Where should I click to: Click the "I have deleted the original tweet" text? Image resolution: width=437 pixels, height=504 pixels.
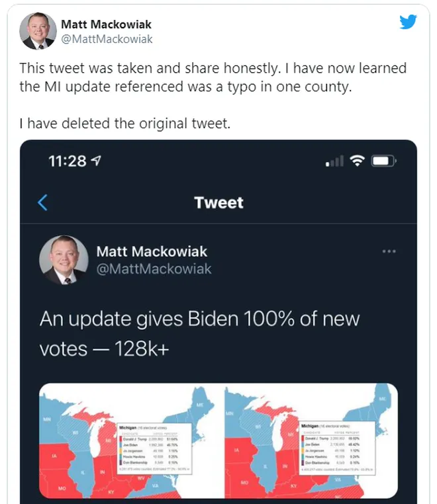point(124,124)
